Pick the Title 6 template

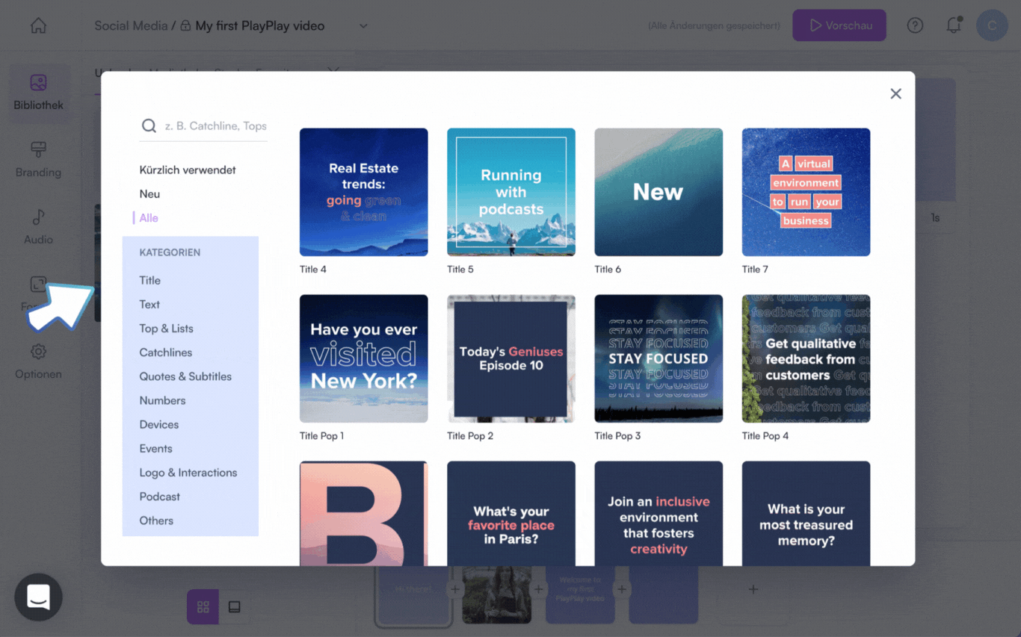[658, 192]
